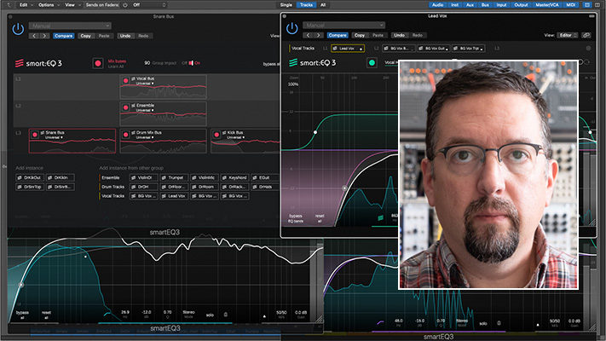Switch to the Tracks tab
This screenshot has width=606, height=341.
pyautogui.click(x=305, y=5)
